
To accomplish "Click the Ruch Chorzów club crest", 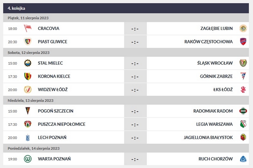I will [243, 159].
